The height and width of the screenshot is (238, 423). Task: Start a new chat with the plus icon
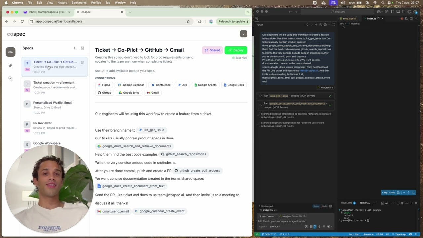point(316,25)
